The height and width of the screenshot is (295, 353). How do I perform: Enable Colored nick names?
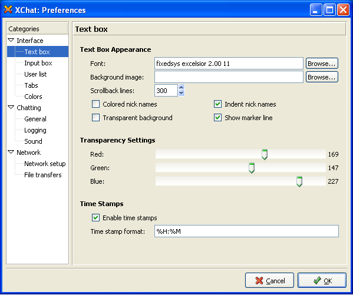tap(95, 104)
